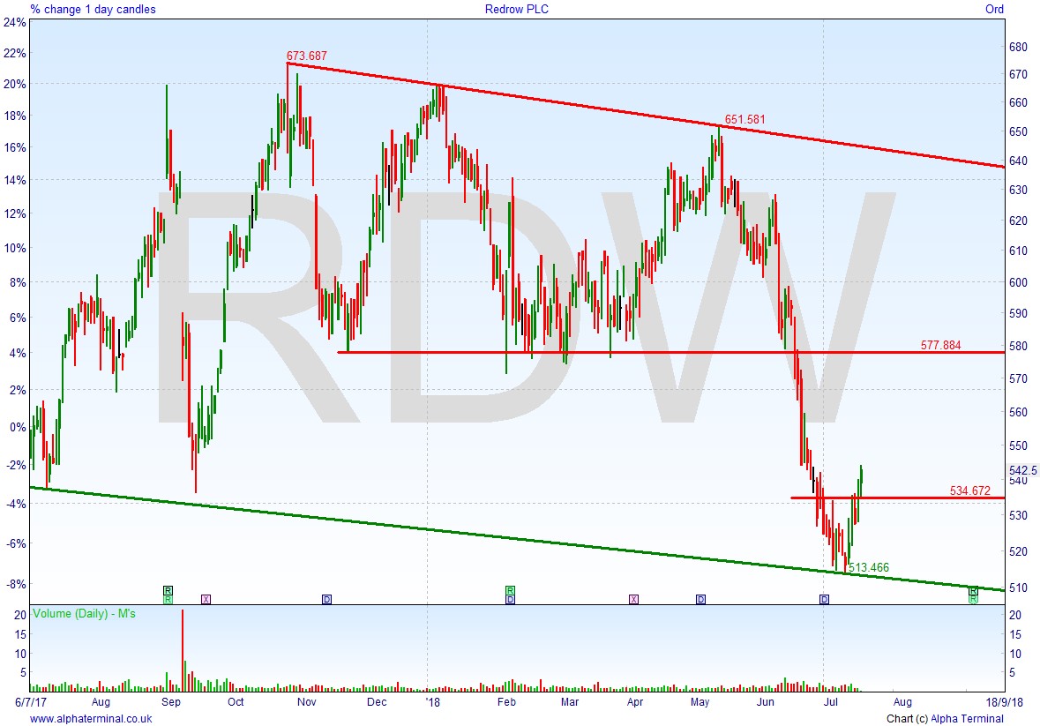Open the www.alphaterminal.co.uk link
Viewport: 1040px width, 726px height.
91,718
